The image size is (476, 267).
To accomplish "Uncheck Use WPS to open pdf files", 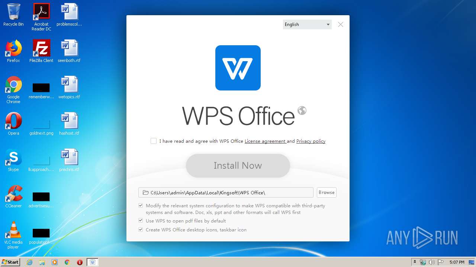I will pos(141,220).
